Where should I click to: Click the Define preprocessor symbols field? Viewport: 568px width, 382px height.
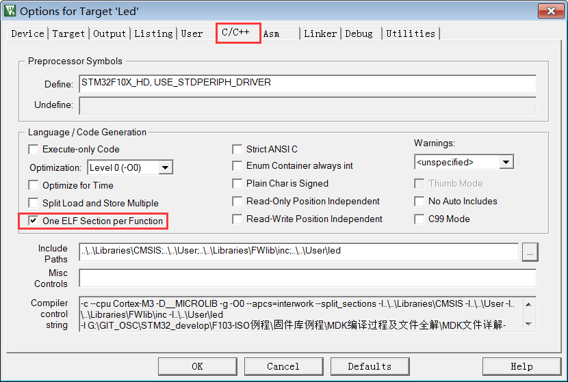(x=307, y=83)
